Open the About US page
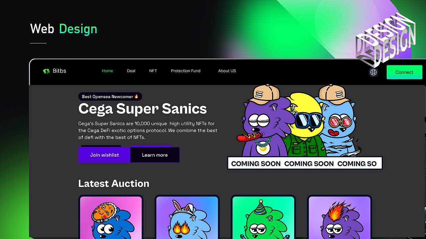This screenshot has width=426, height=239. 227,71
